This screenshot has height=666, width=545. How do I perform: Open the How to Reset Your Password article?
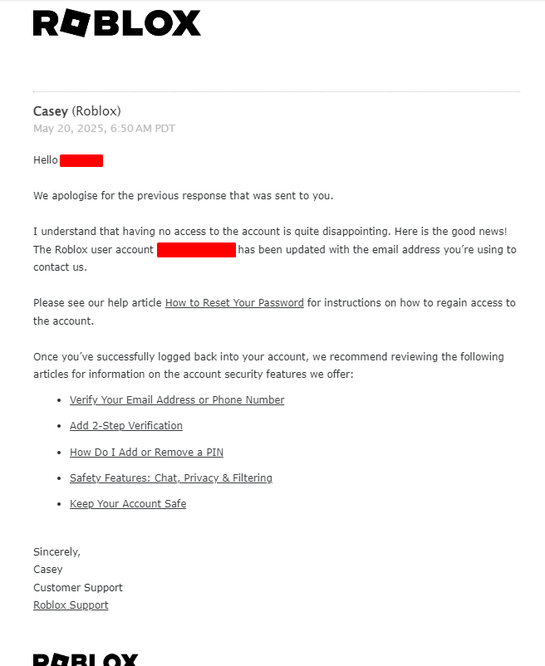pos(234,303)
